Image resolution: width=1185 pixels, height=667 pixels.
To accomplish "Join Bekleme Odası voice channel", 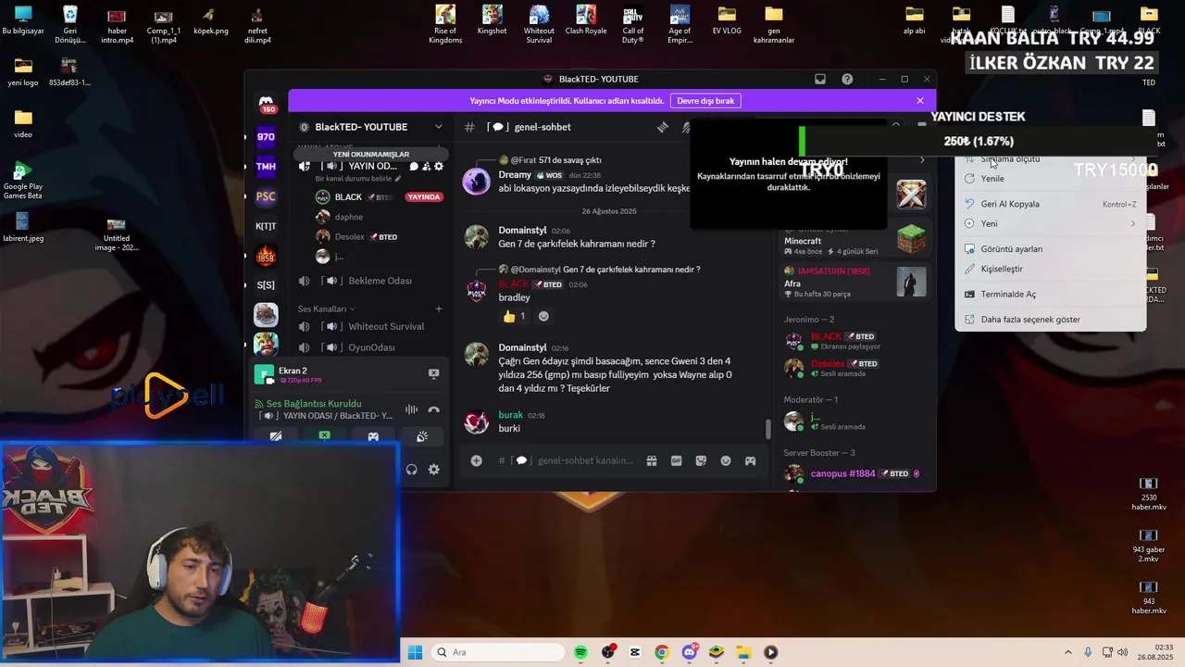I will click(370, 281).
